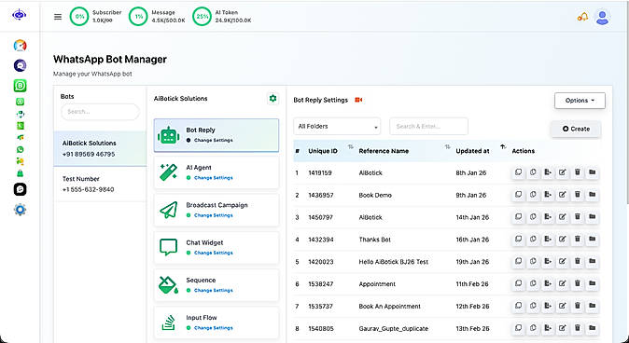Click the small WhatsApp logo in sidebar
Screen dimensions: 629x343
point(20,149)
